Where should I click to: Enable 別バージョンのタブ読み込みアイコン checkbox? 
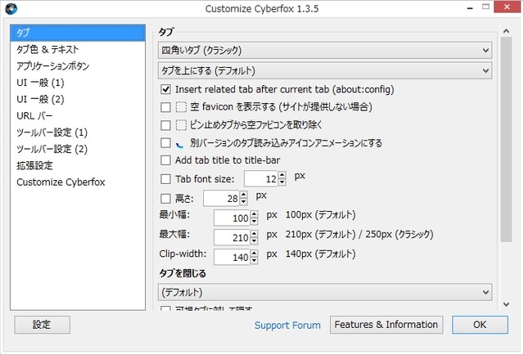165,143
